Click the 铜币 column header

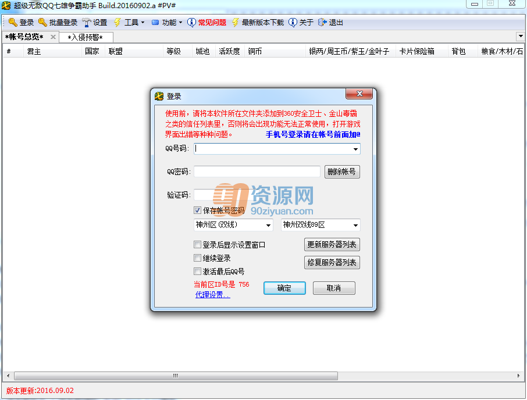(275, 51)
